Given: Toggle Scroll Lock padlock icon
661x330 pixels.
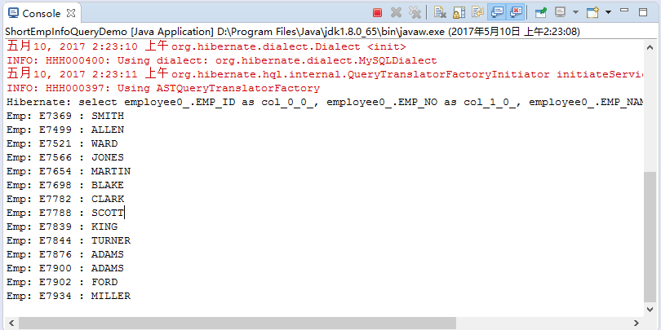Looking at the screenshot, I should point(459,12).
